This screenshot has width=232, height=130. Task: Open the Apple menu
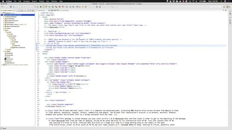[3, 1]
